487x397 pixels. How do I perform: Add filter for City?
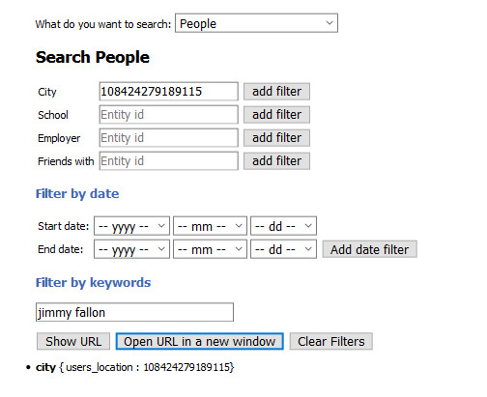(276, 92)
